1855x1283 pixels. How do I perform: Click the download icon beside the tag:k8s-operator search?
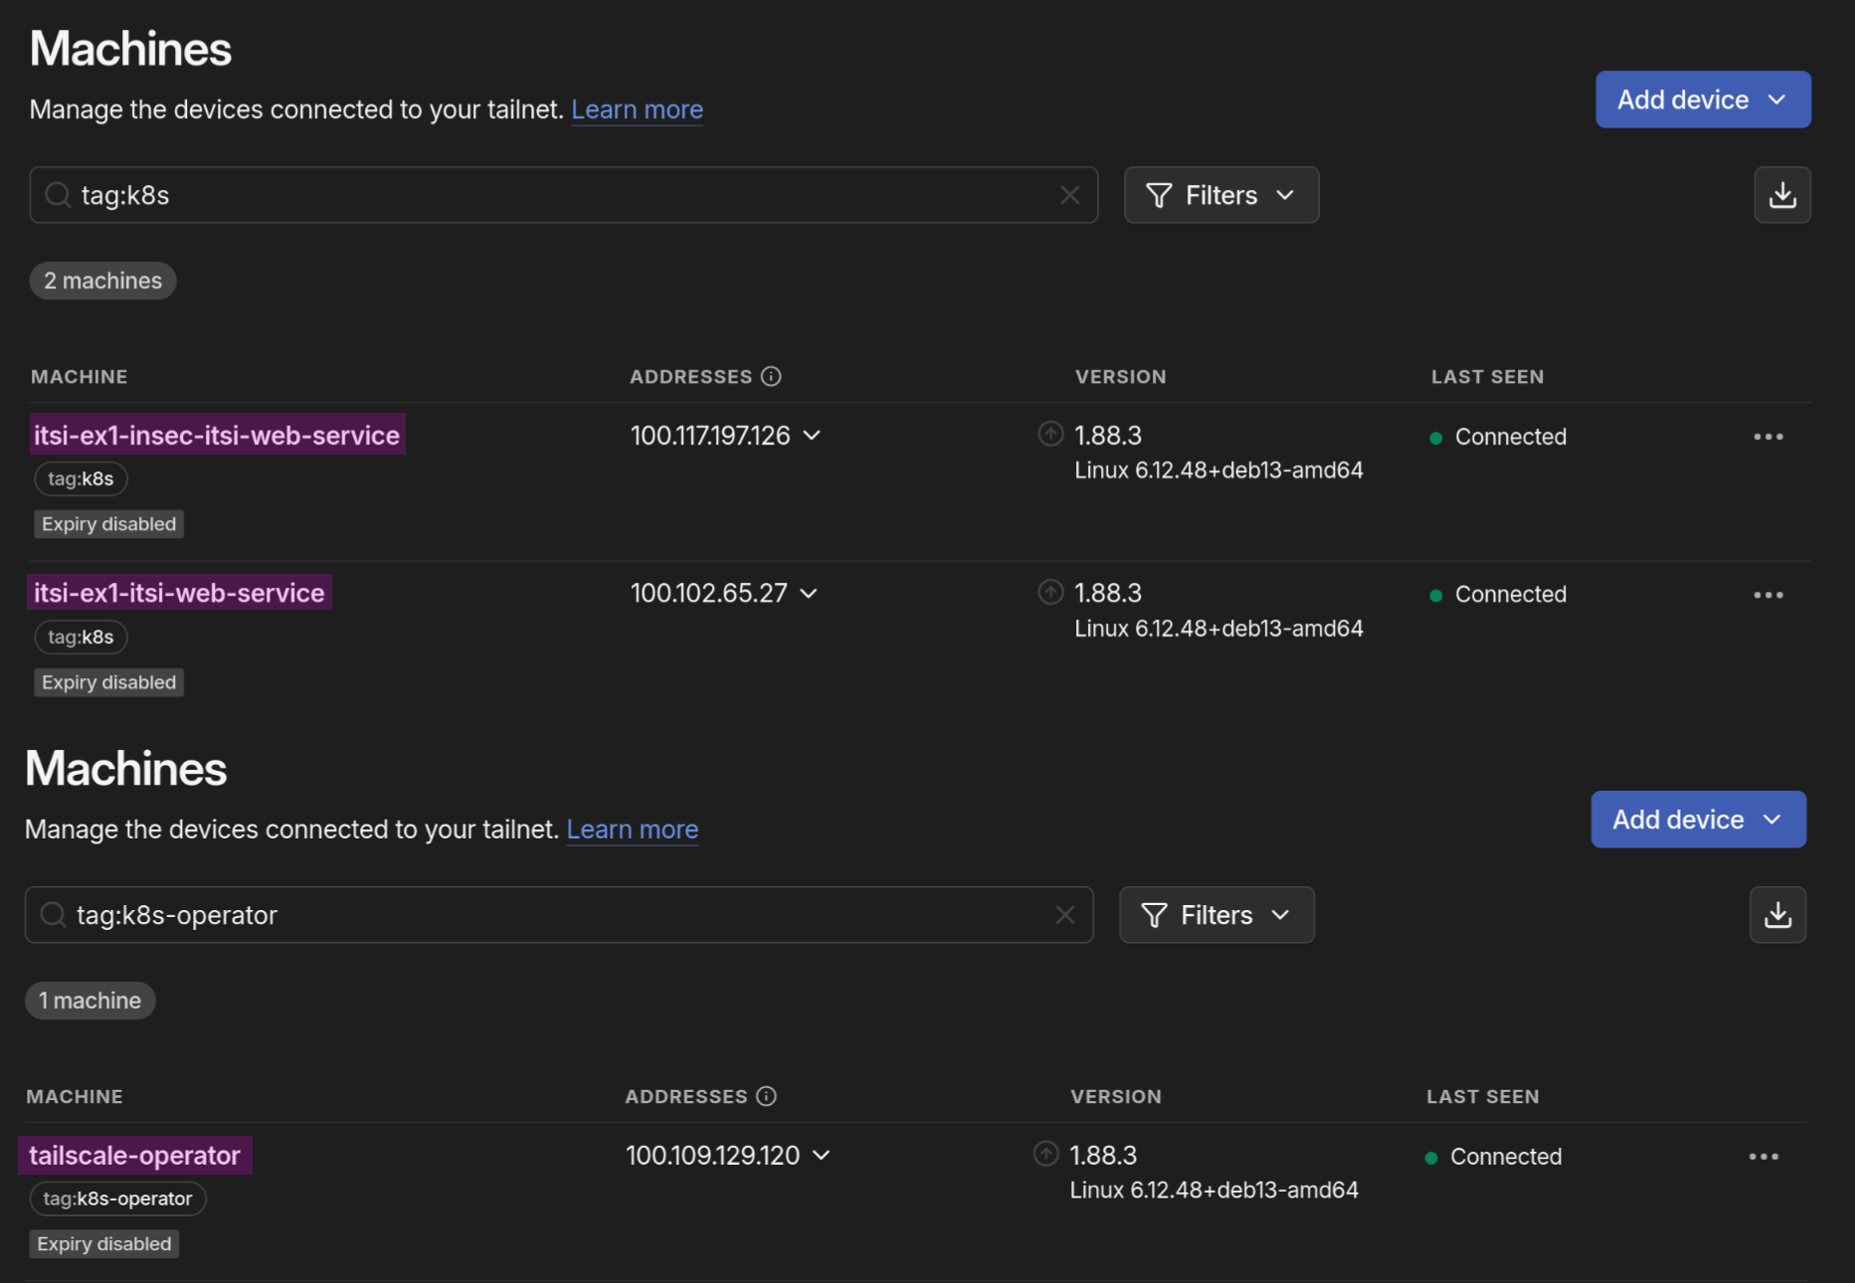(1776, 915)
